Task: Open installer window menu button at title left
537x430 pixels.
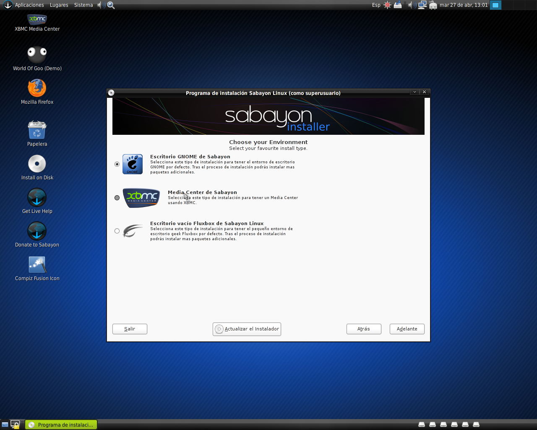Action: 111,93
